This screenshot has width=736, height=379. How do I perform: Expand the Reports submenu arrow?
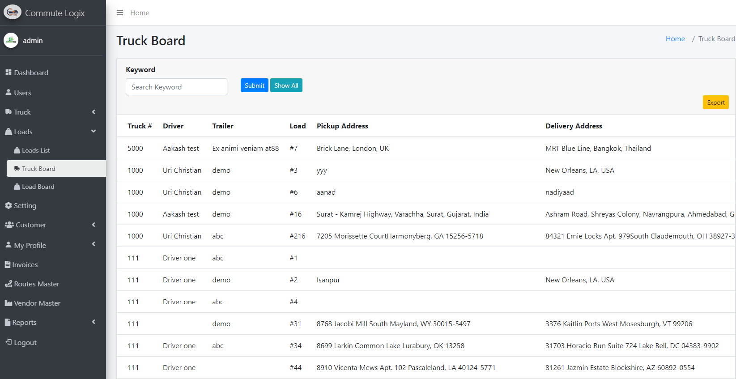(x=94, y=322)
